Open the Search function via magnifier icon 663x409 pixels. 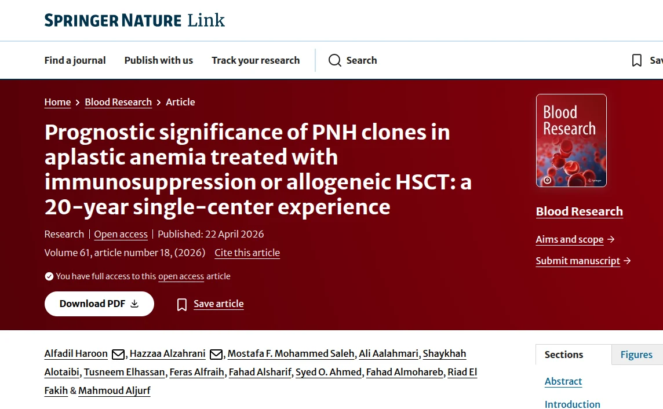coord(335,60)
